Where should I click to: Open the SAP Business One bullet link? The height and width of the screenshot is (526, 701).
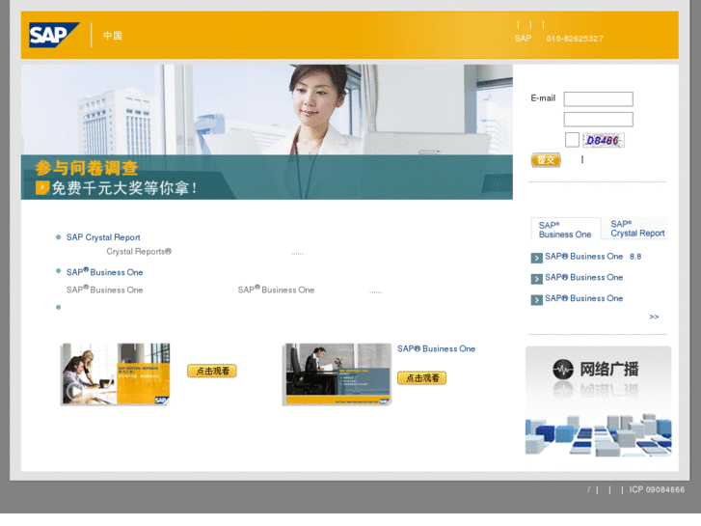pyautogui.click(x=104, y=272)
